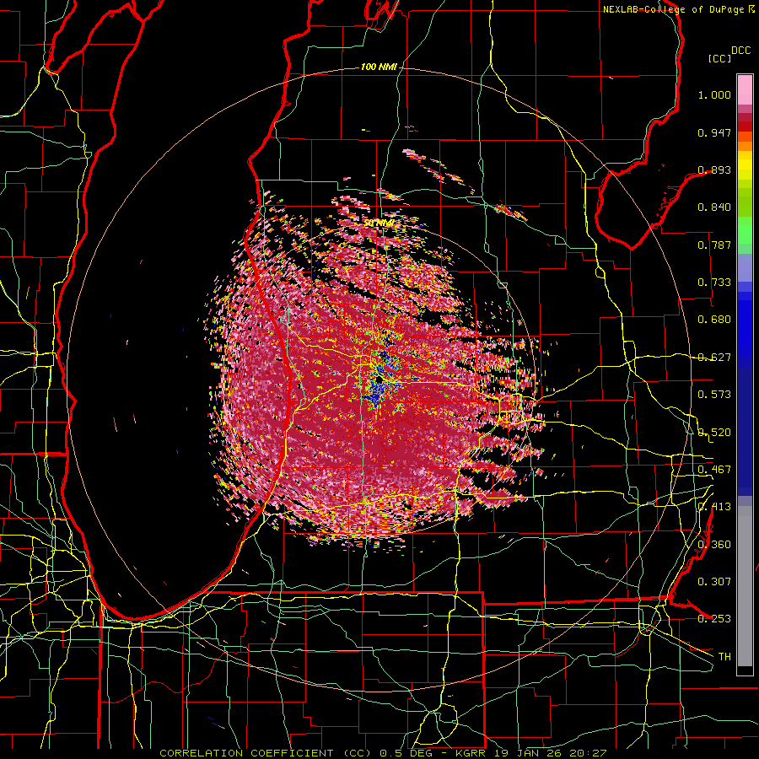Click the DCC label above the color bar
Image resolution: width=759 pixels, height=759 pixels.
coord(740,51)
